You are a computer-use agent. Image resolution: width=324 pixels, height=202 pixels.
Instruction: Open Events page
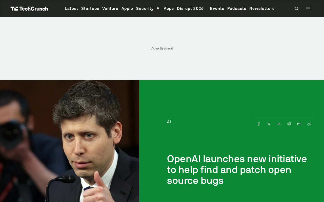click(x=217, y=9)
